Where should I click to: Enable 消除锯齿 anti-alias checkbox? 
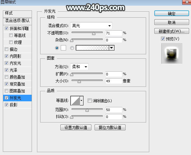[x=89, y=100]
